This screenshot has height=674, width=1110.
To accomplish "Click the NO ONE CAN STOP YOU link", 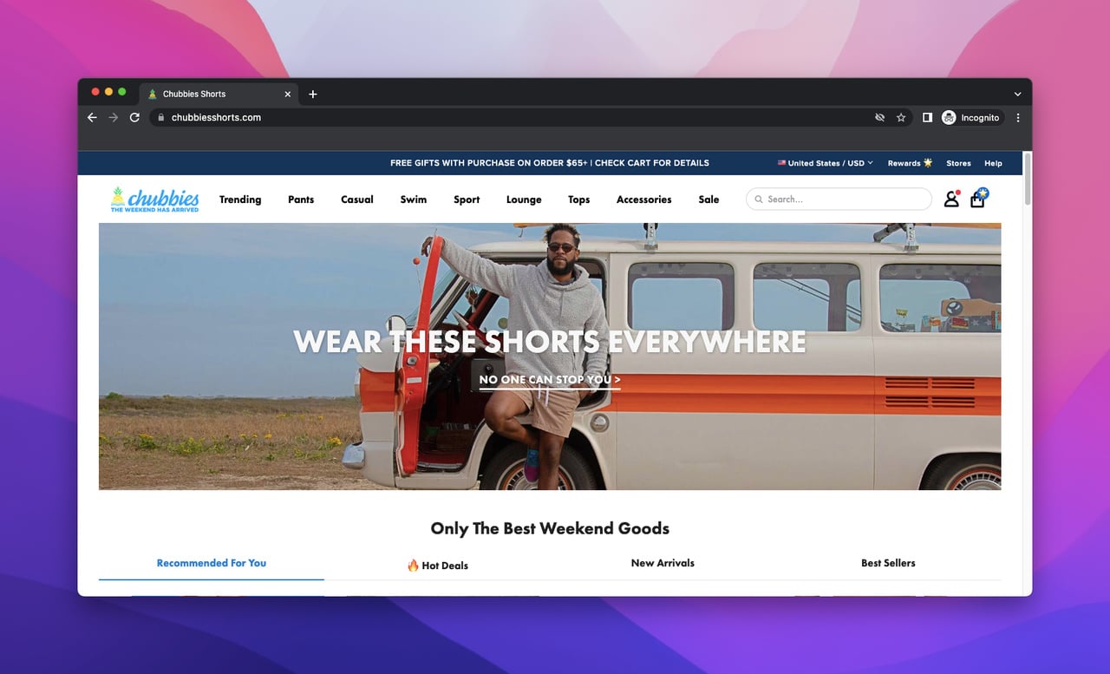I will click(550, 380).
